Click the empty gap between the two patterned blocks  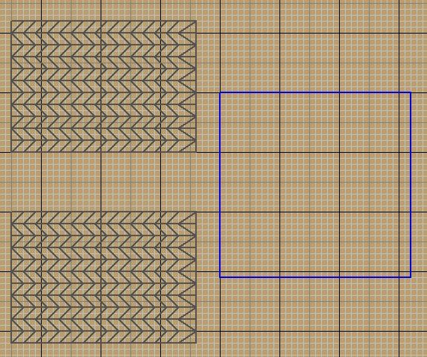click(x=104, y=182)
